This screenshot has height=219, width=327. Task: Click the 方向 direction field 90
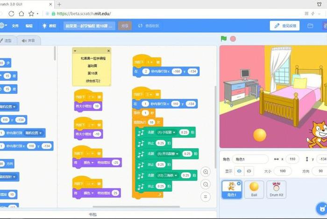320,171
